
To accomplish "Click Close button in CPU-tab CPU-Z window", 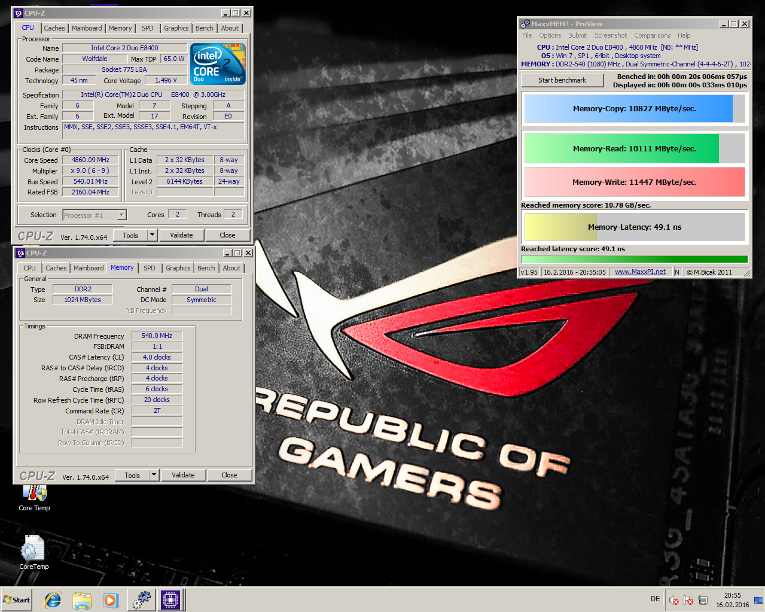I will pyautogui.click(x=227, y=235).
